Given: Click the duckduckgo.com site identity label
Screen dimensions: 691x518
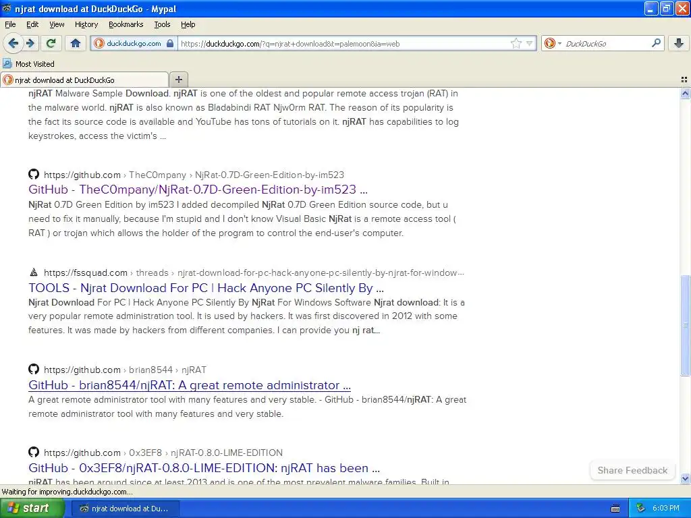Looking at the screenshot, I should (x=134, y=43).
